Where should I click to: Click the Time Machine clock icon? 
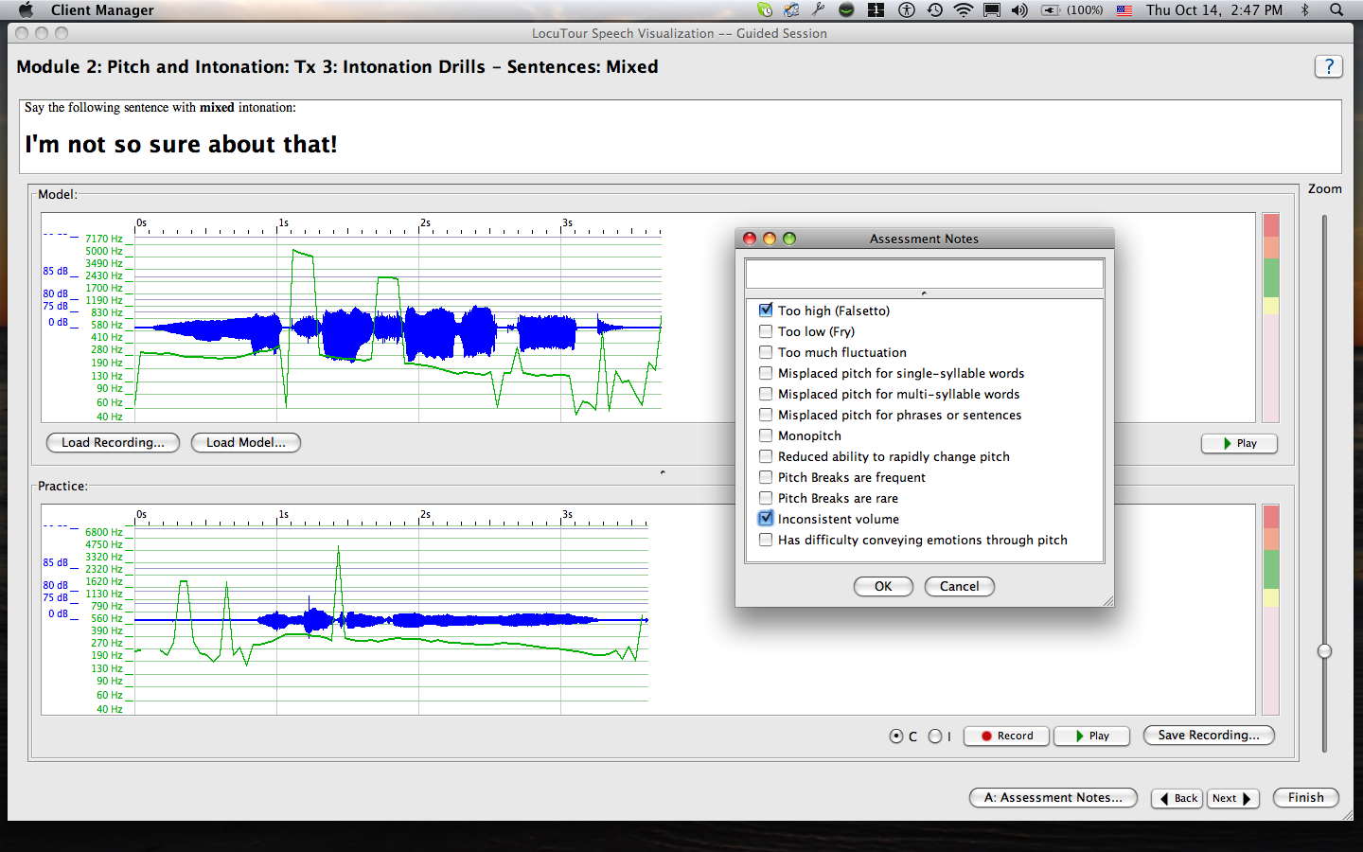935,9
